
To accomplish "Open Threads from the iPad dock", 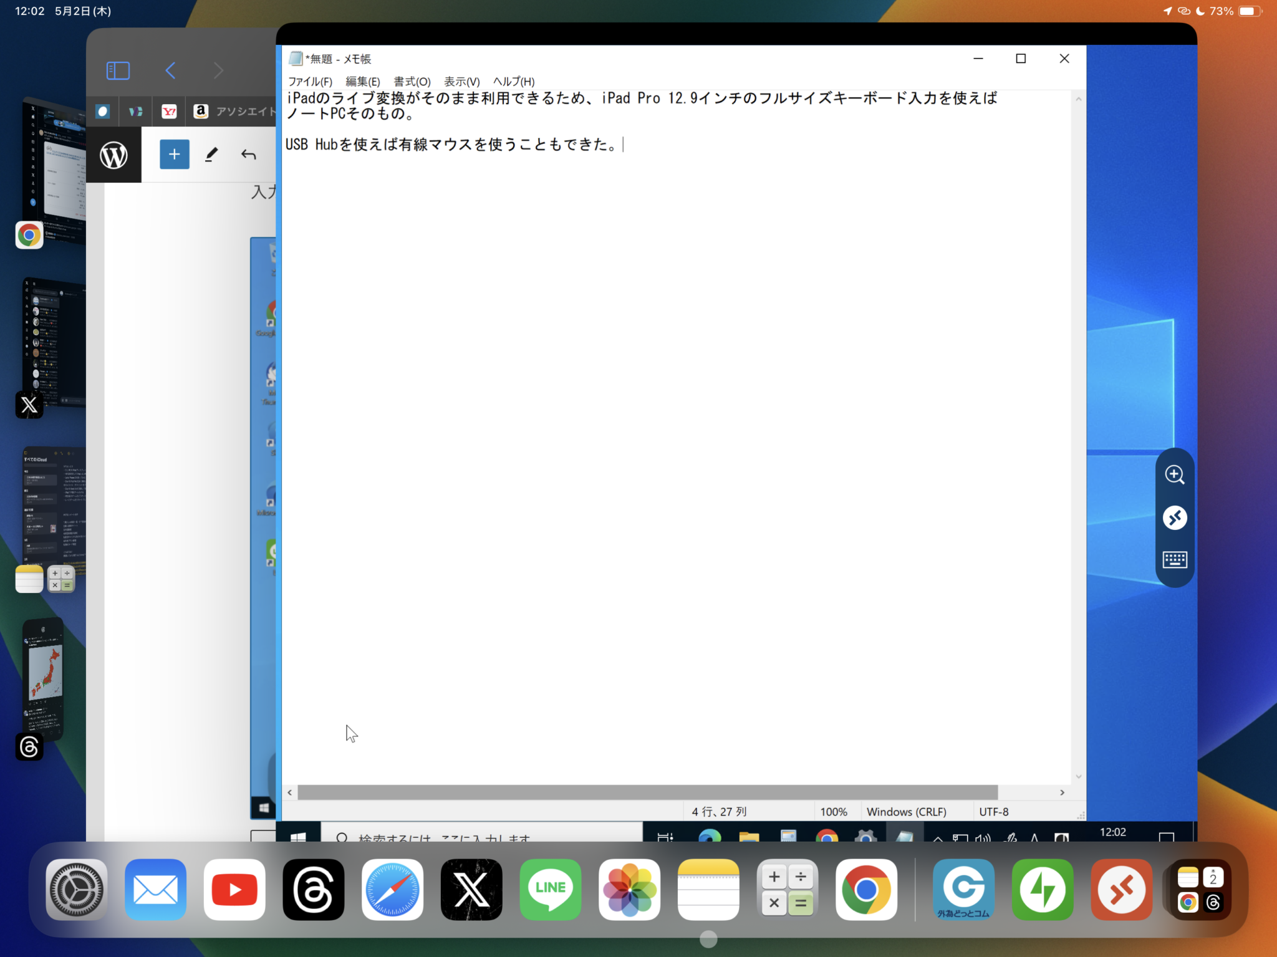I will (314, 890).
